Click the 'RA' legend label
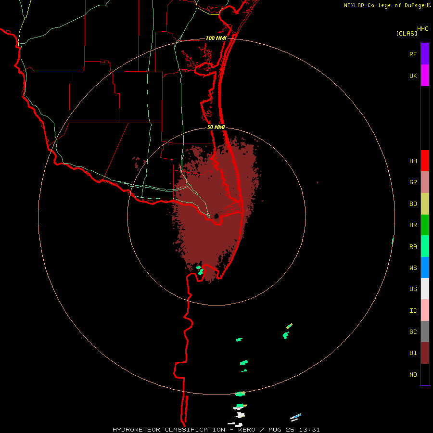Image resolution: width=433 pixels, height=433 pixels. click(x=413, y=246)
